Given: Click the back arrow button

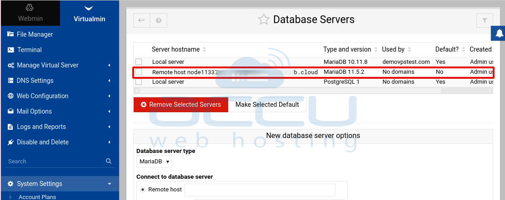Looking at the screenshot, I should [142, 20].
